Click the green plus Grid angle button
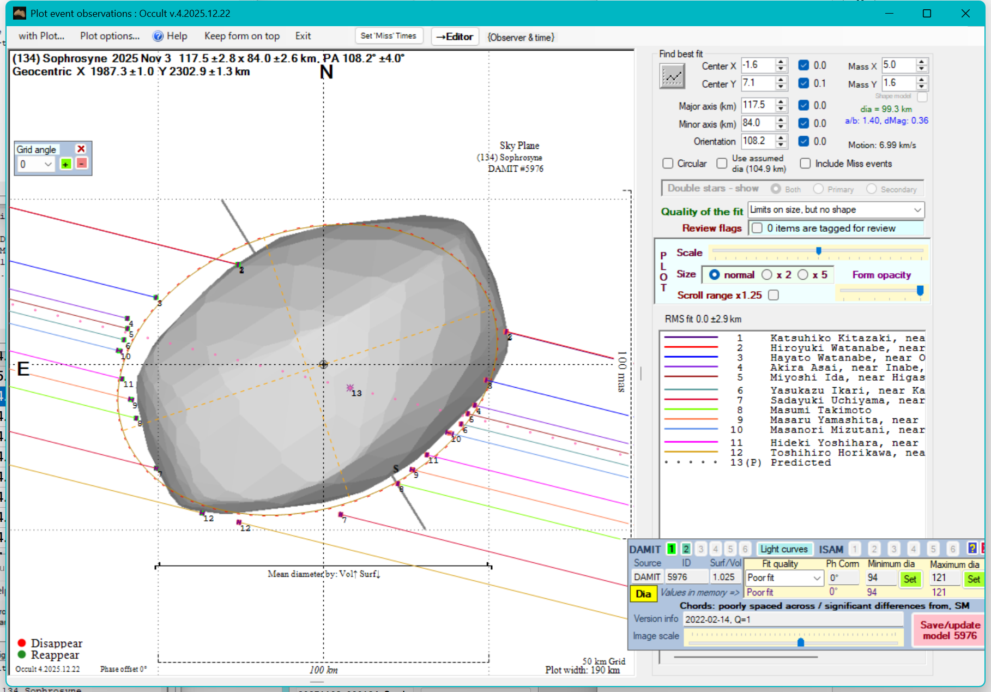991x692 pixels. (x=66, y=164)
